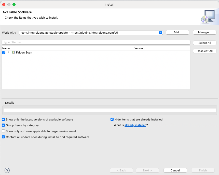
Task: Click Deselect All button
Action: click(x=205, y=51)
